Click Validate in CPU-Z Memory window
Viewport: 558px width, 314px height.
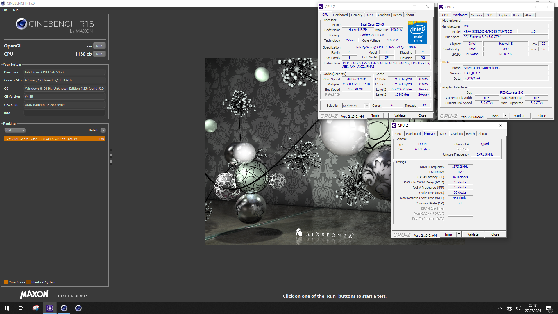[x=473, y=234]
